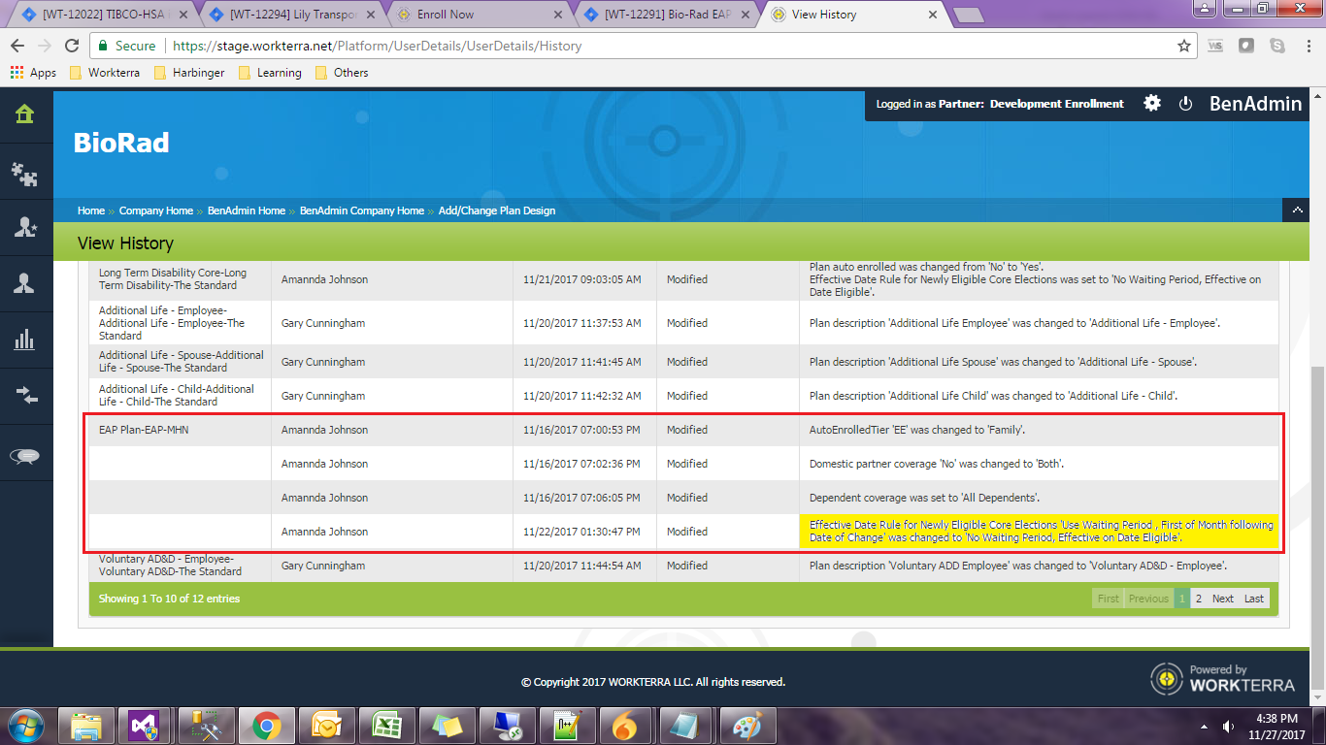Click the First pagination button

pos(1109,599)
